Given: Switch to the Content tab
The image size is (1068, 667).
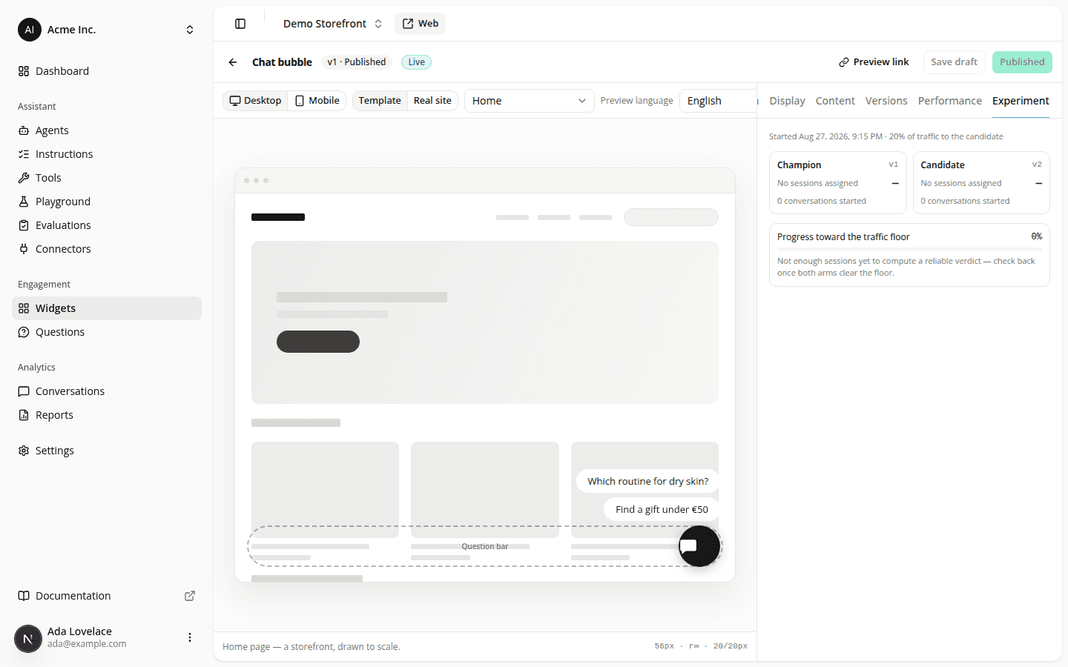Looking at the screenshot, I should 835,101.
